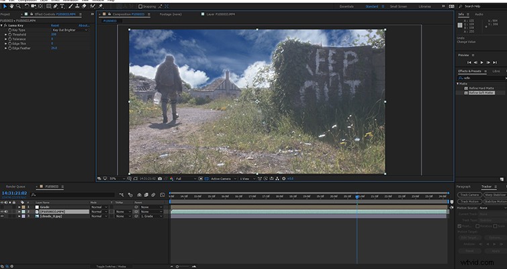Select the Roto Brush tool
The height and width of the screenshot is (269, 507).
pyautogui.click(x=93, y=6)
